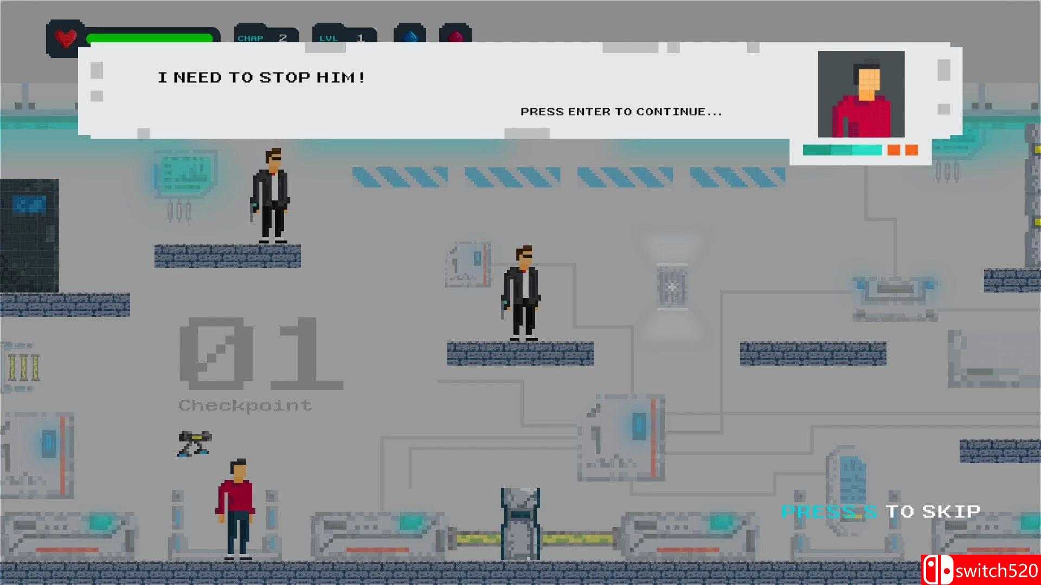
Task: Click the hourglass time device icon
Action: [x=672, y=287]
